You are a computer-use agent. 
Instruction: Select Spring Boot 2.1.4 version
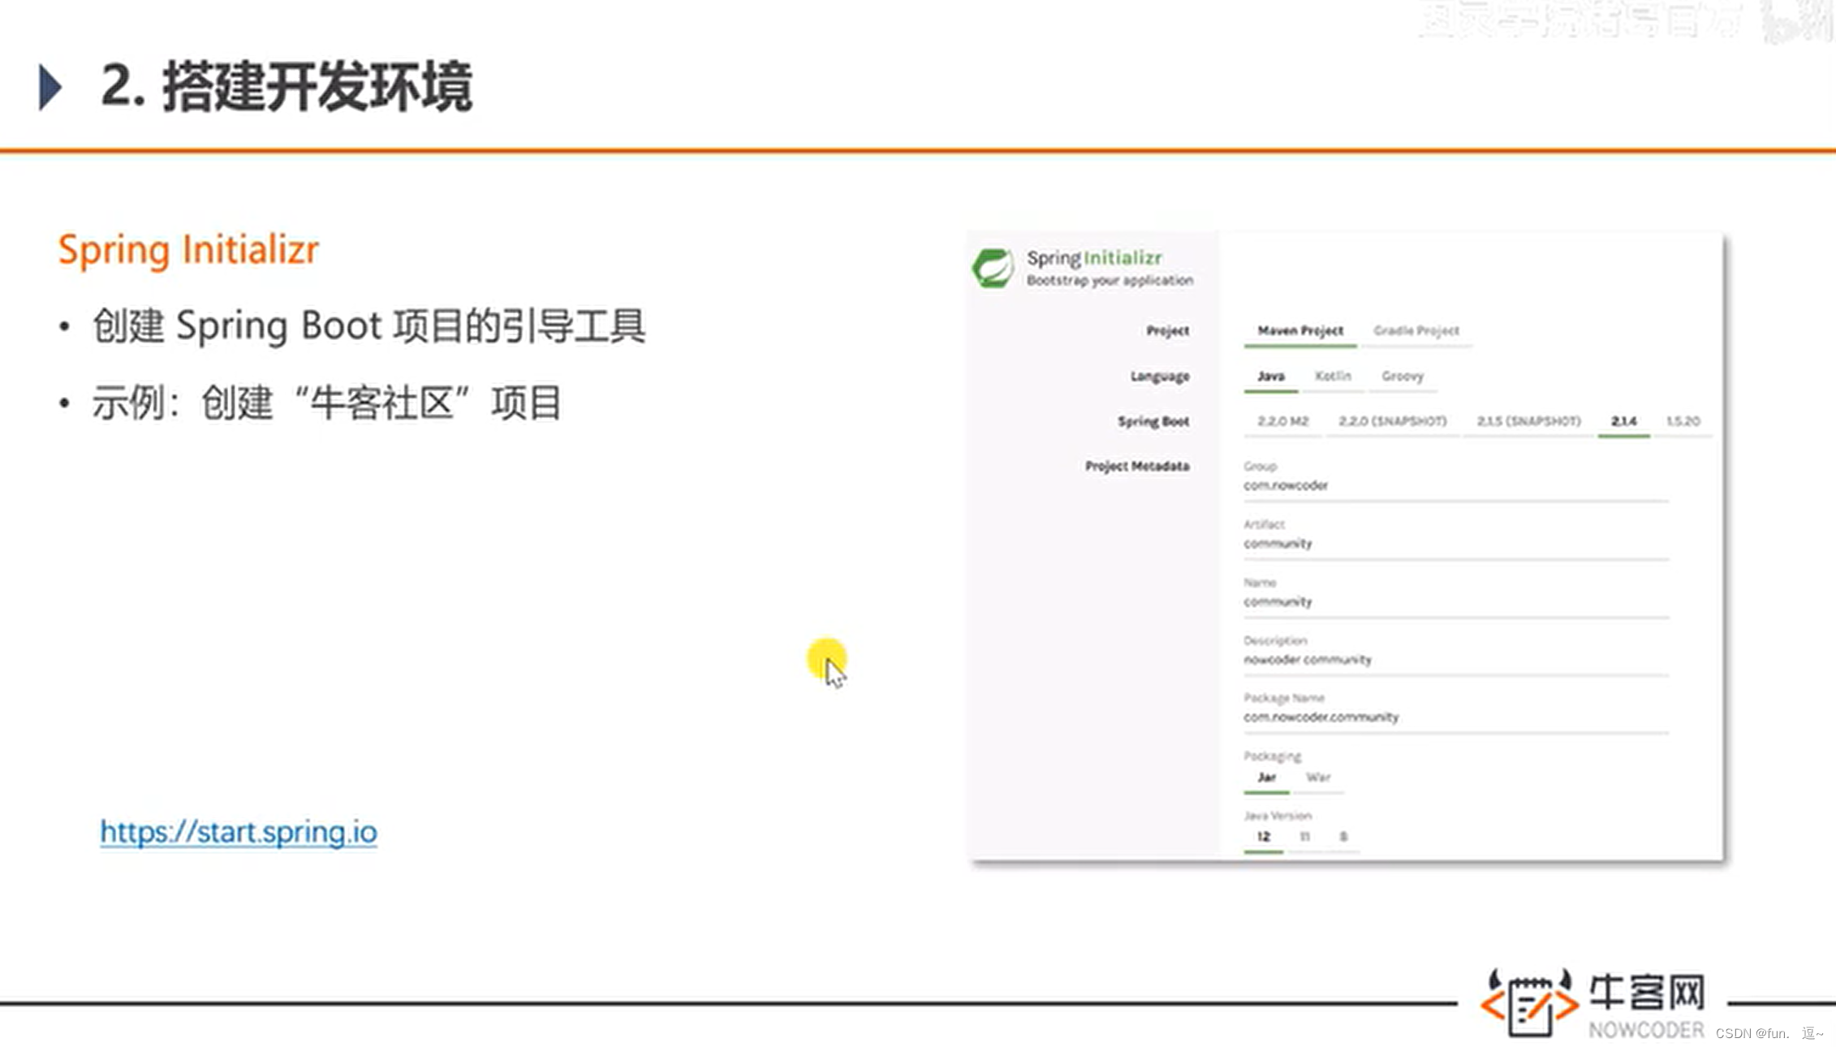point(1623,421)
